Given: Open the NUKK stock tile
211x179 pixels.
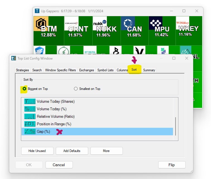Looking at the screenshot, I should (x=106, y=31).
